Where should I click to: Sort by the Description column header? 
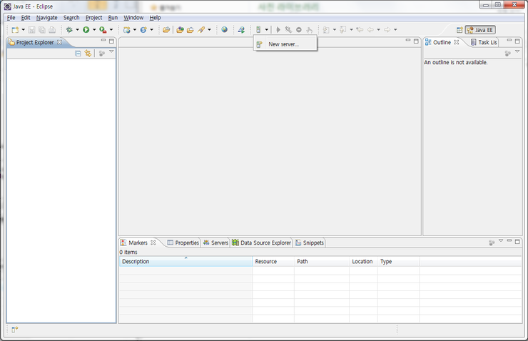click(x=186, y=262)
